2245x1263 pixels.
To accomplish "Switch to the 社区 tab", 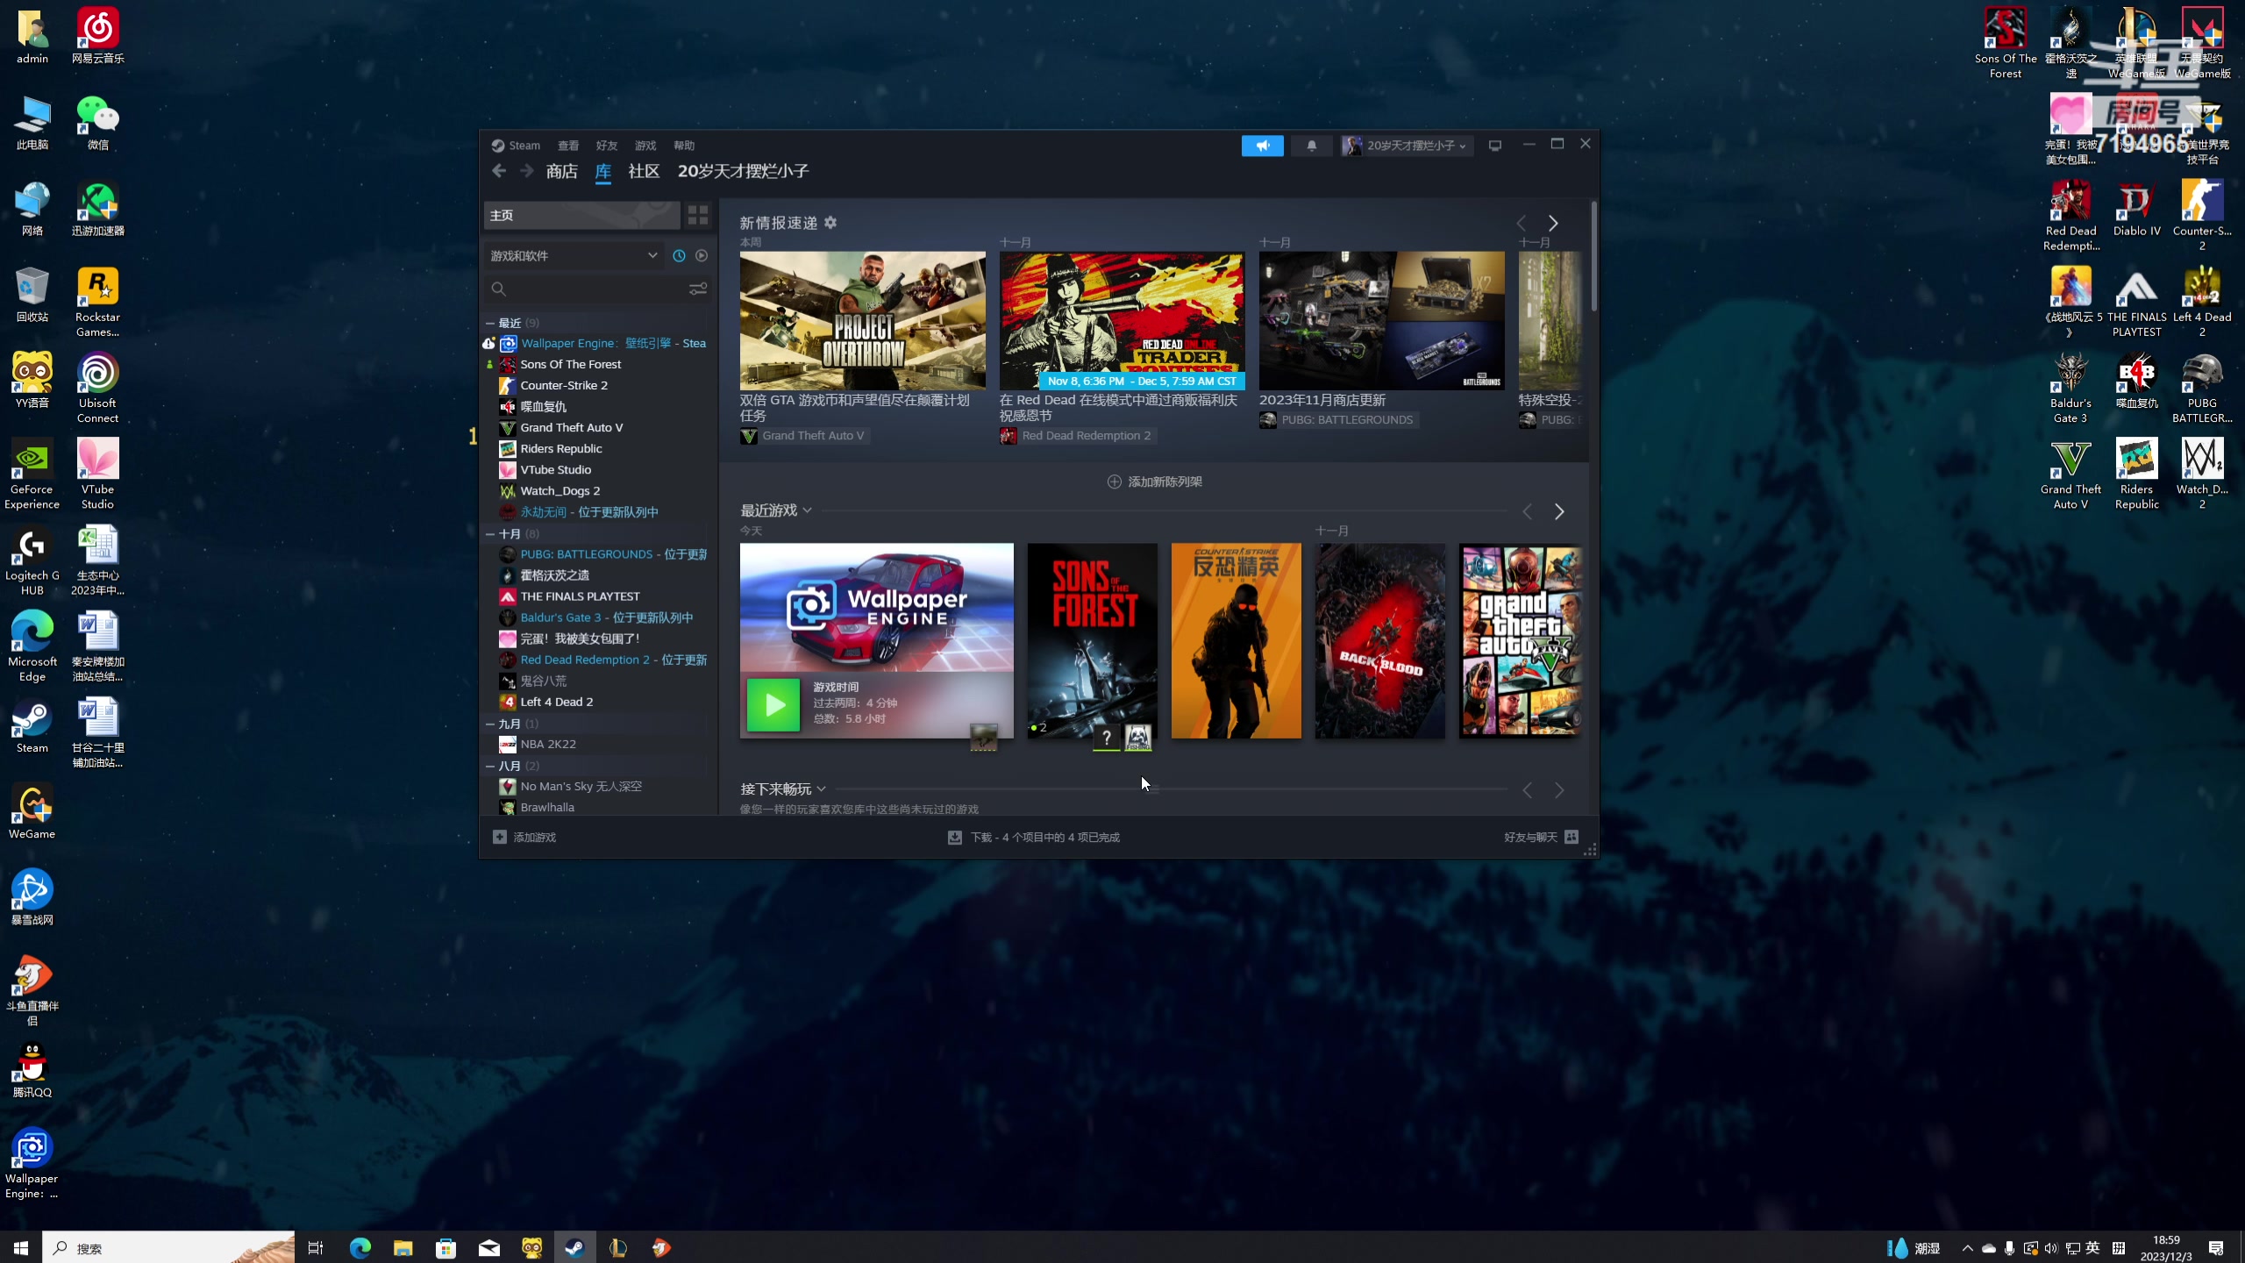I will click(644, 171).
